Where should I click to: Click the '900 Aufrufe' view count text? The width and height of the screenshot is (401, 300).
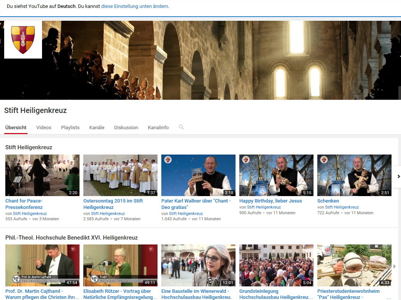click(x=250, y=213)
